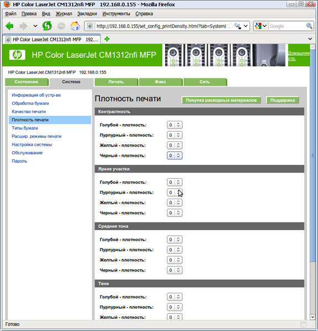The width and height of the screenshot is (318, 331).
Task: Click Покупка расходных материалов button
Action: click(221, 100)
